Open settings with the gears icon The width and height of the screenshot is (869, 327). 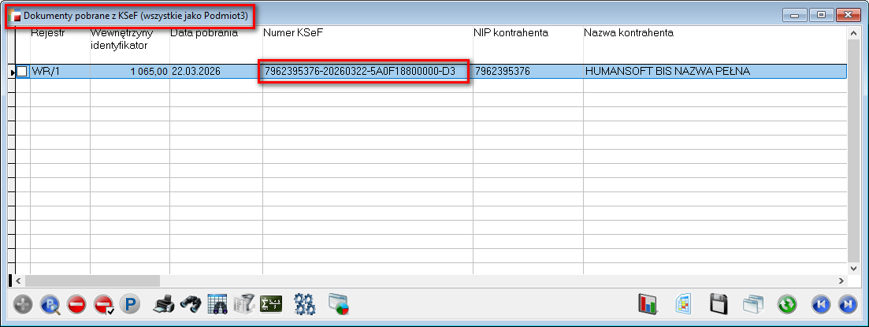pos(304,304)
